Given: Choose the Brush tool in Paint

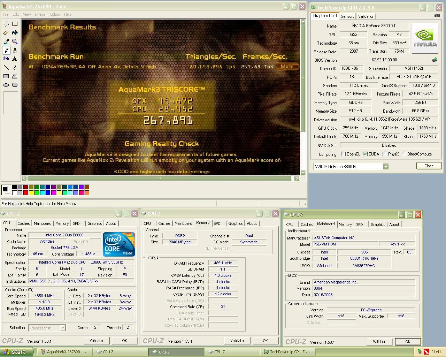Looking at the screenshot, I should point(15,50).
